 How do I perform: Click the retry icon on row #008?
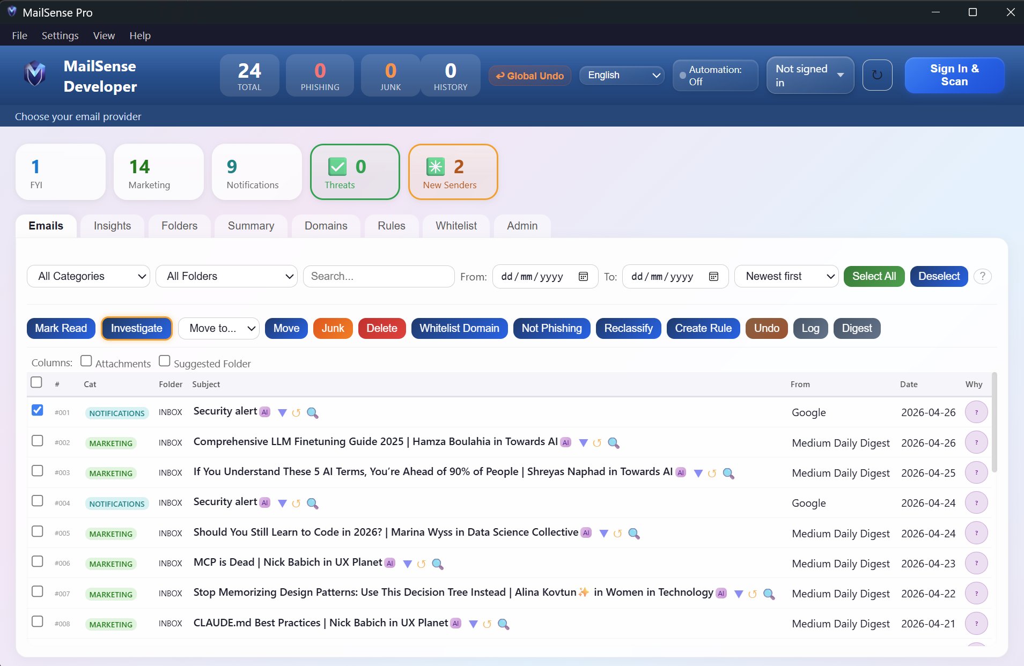point(487,624)
